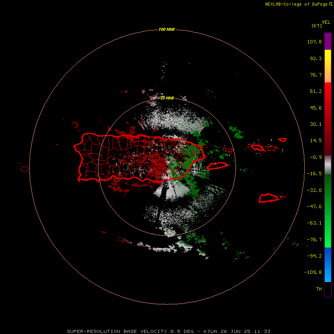Click the 14.5 scale value
This screenshot has width=334, height=334.
point(316,141)
